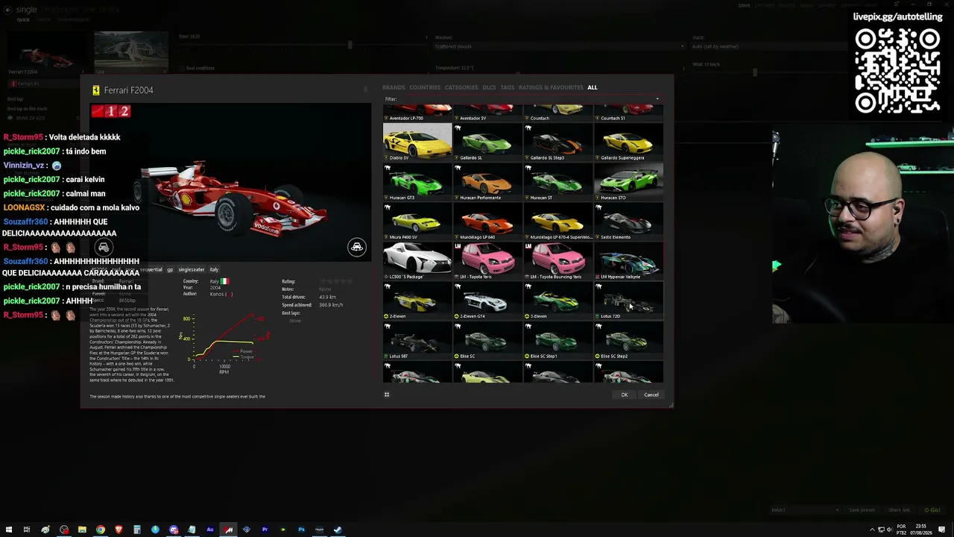Screen dimensions: 954x537
Task: Select the Huracan Performante car
Action: pyautogui.click(x=487, y=183)
